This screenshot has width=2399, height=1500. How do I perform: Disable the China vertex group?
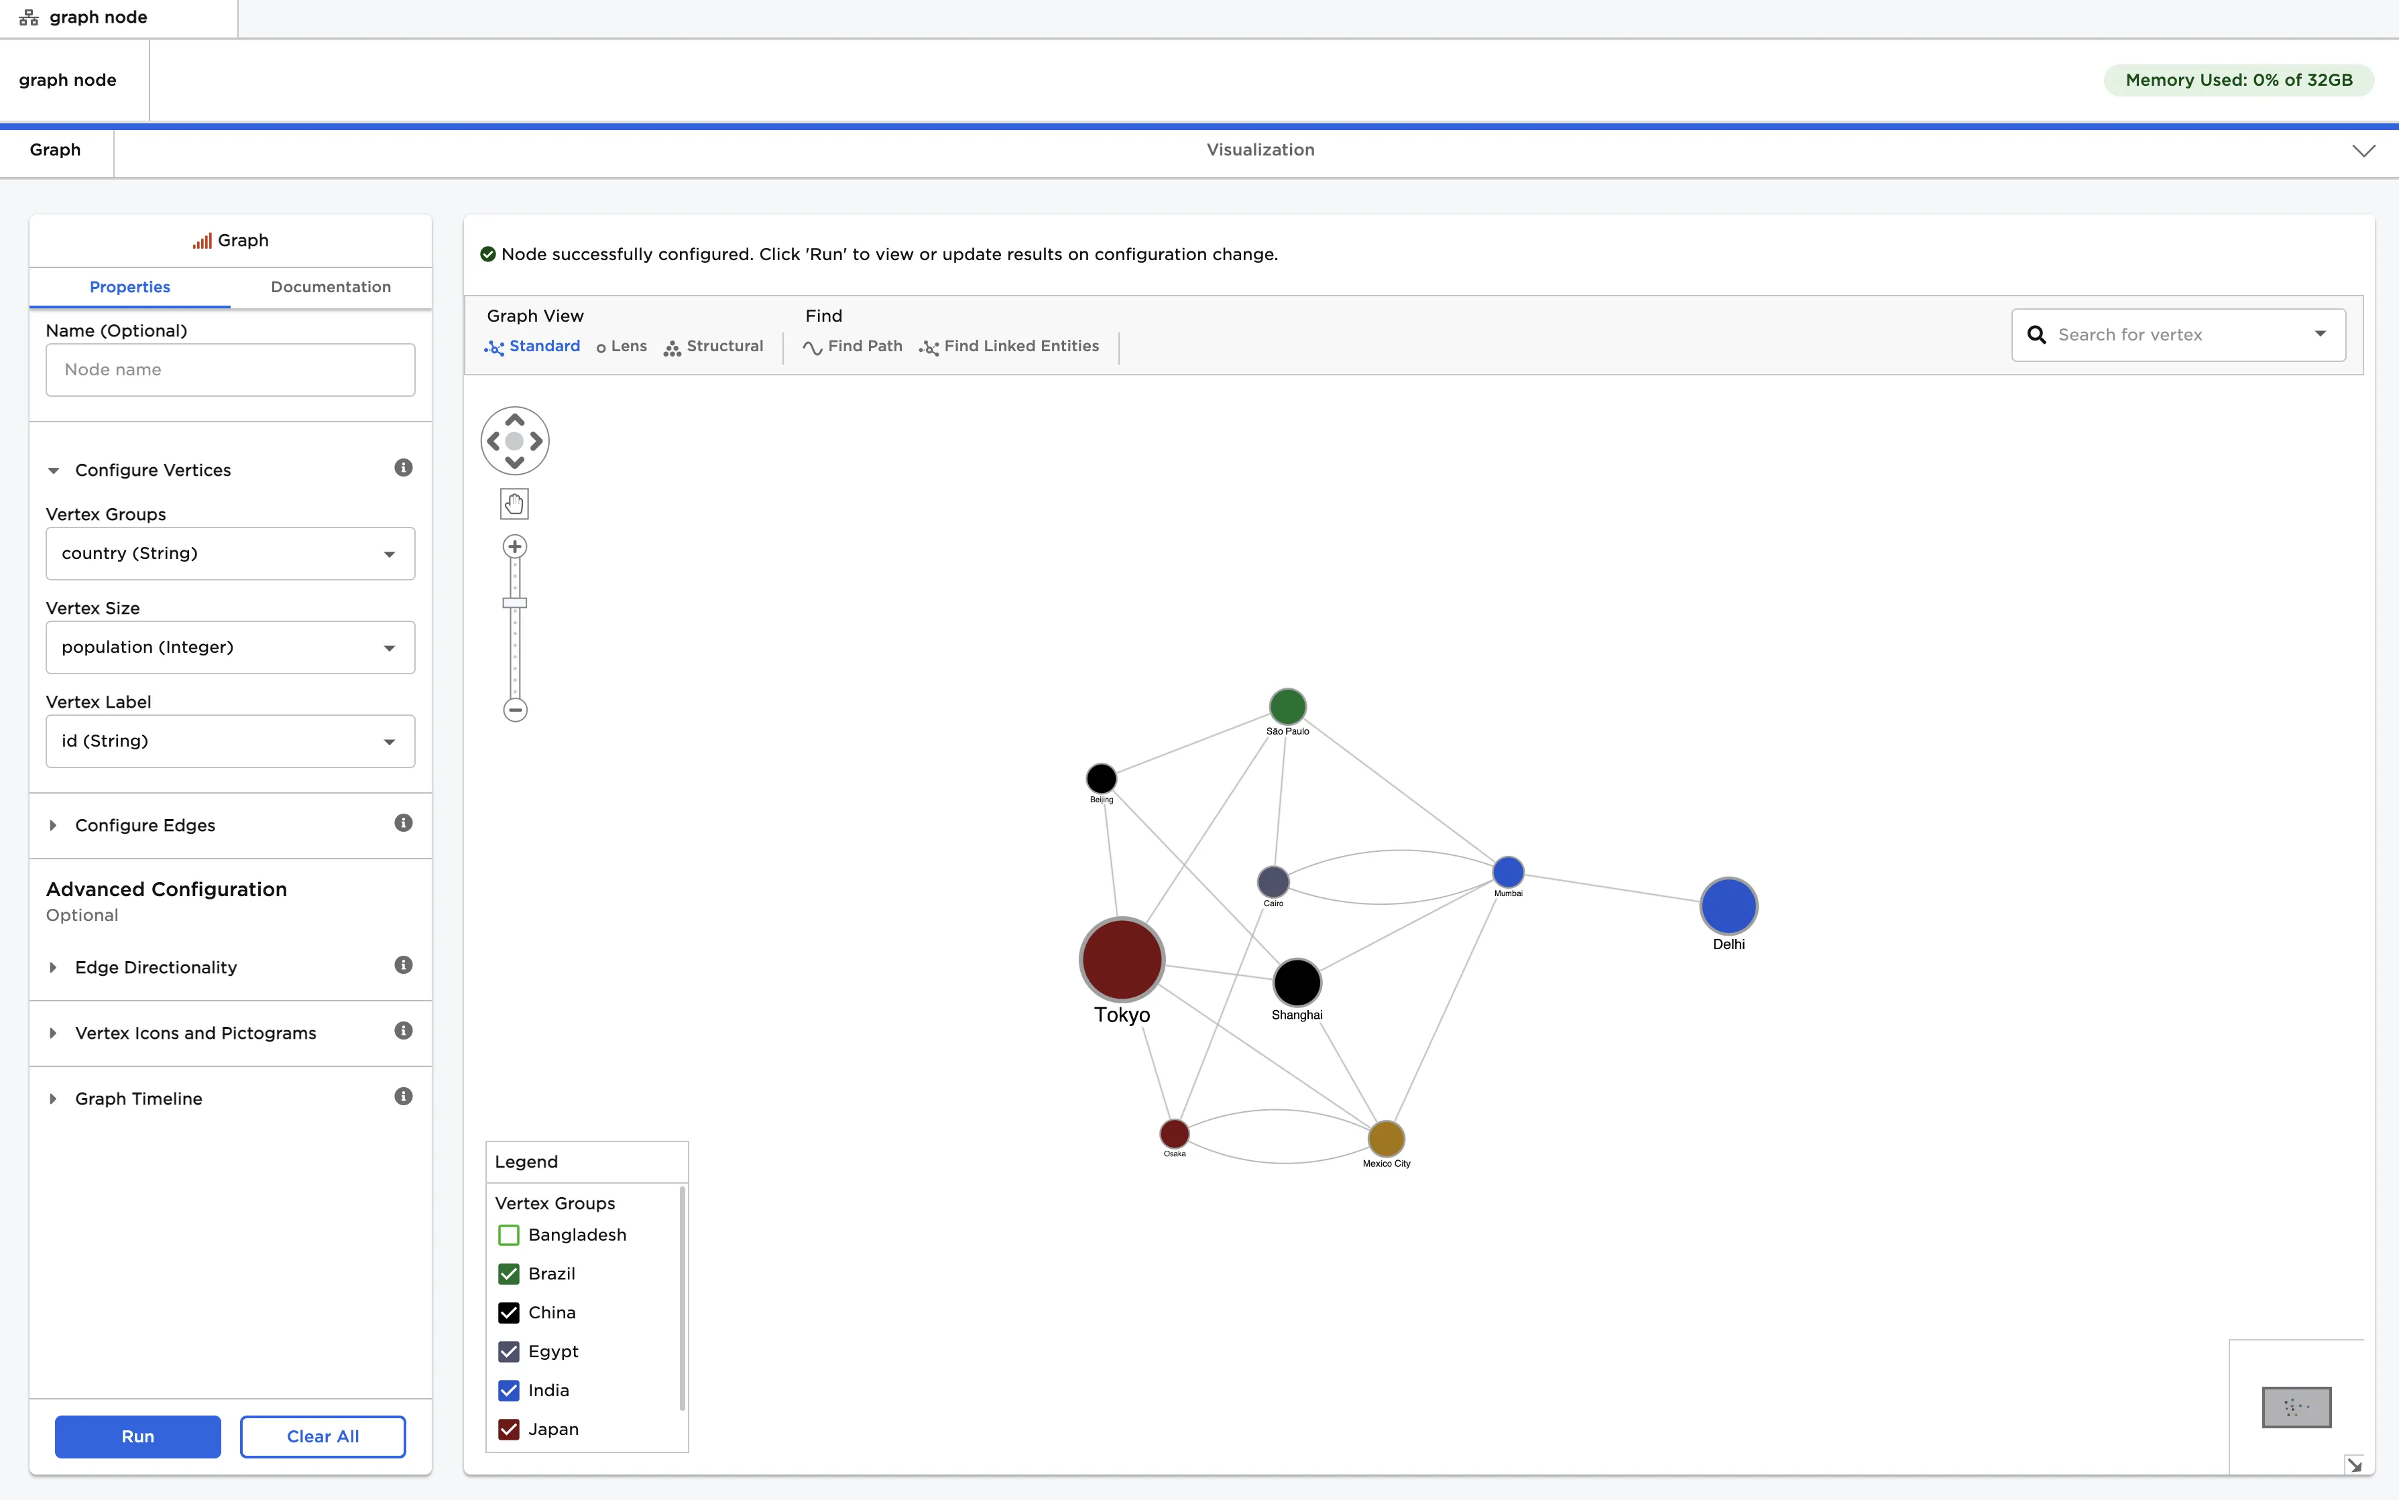pyautogui.click(x=509, y=1312)
